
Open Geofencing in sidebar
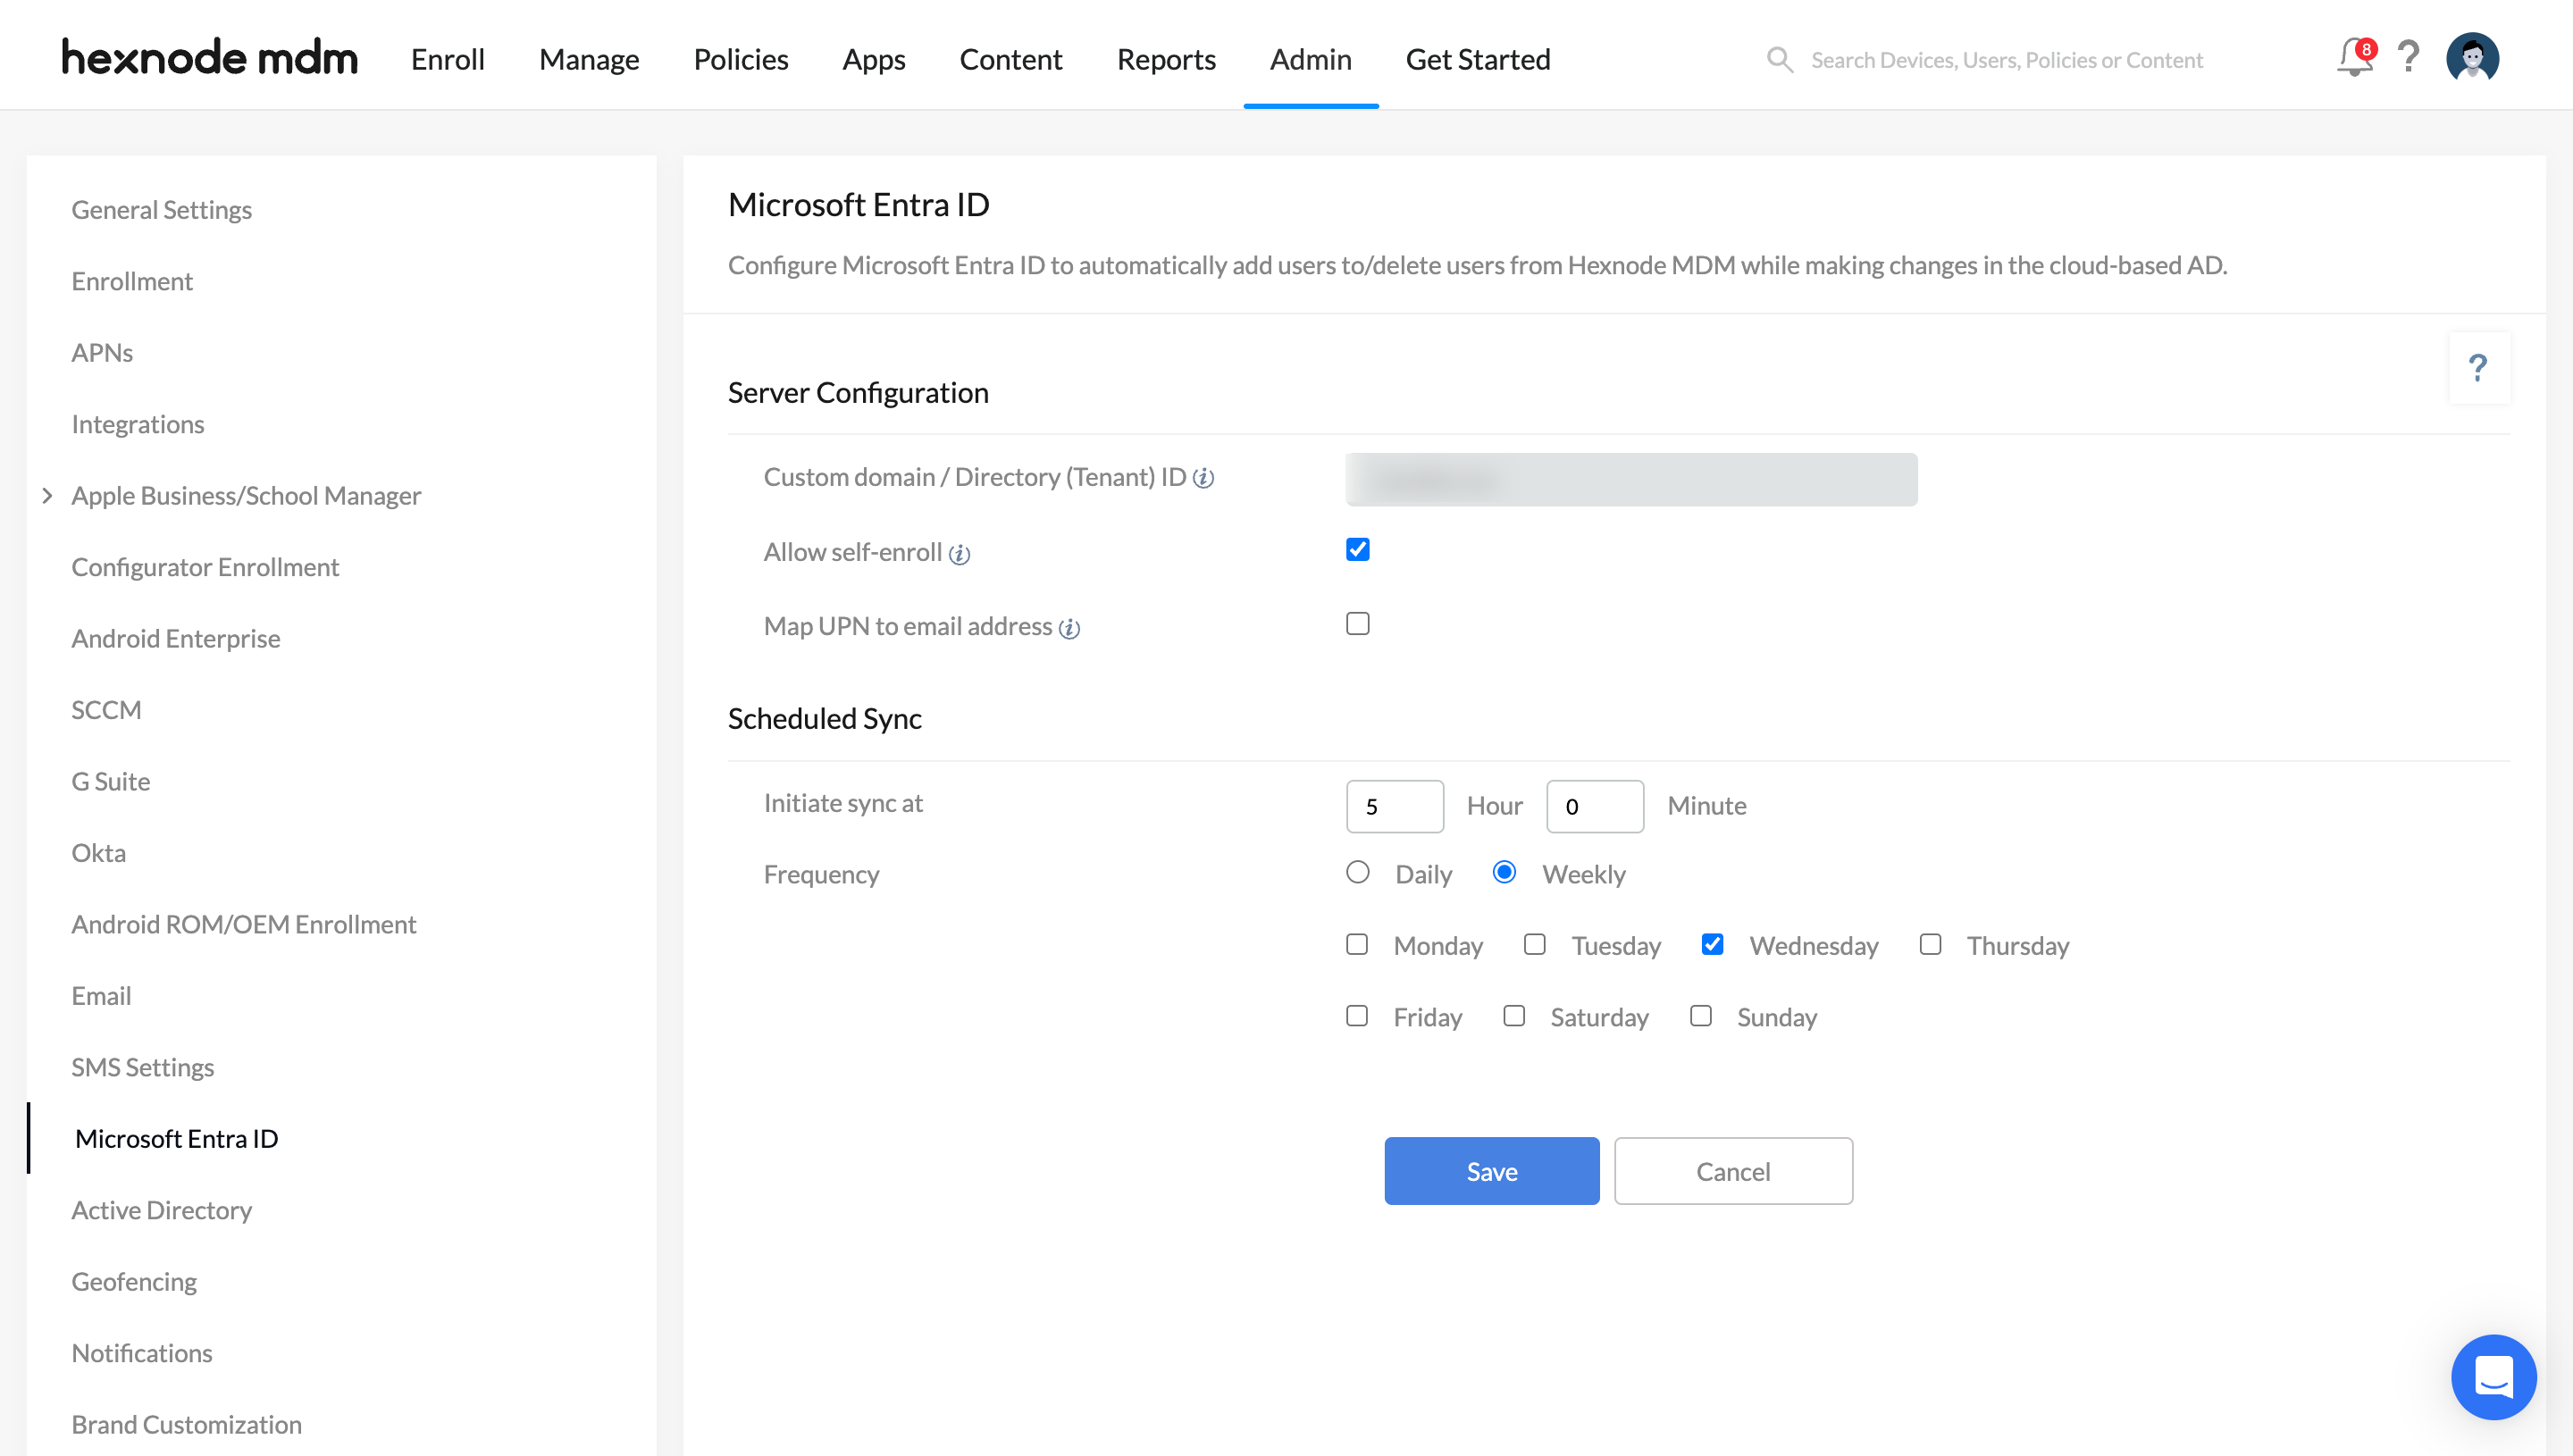pyautogui.click(x=134, y=1282)
